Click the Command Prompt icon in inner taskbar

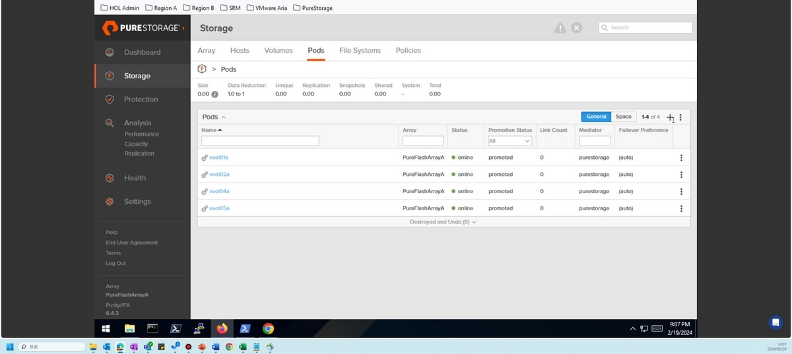coord(152,328)
